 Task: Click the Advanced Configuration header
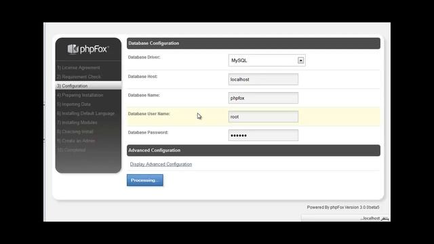click(x=254, y=150)
